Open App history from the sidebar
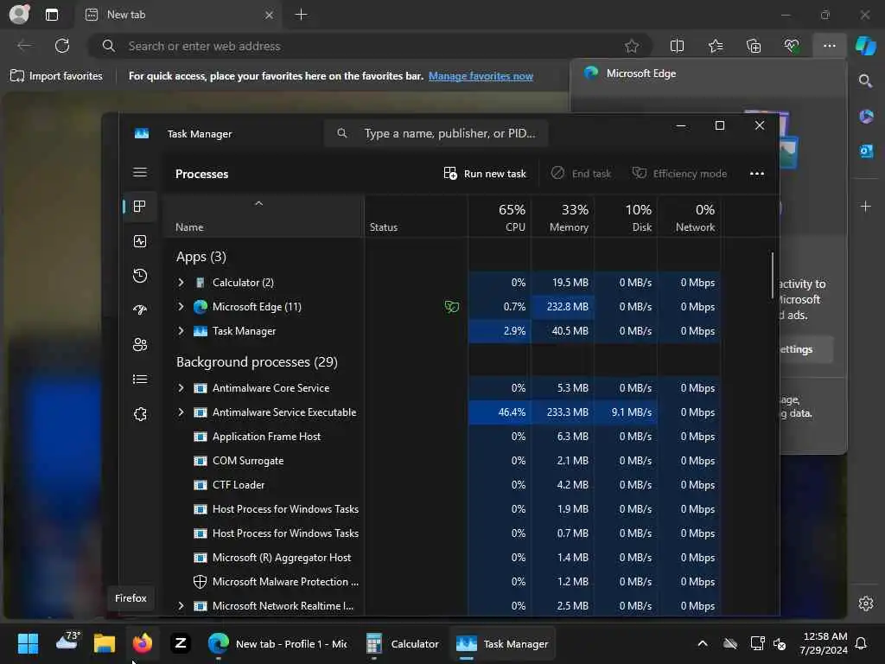The width and height of the screenshot is (885, 664). [140, 276]
